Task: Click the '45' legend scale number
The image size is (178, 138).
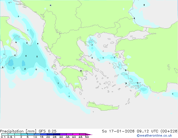Action: coord(80,137)
